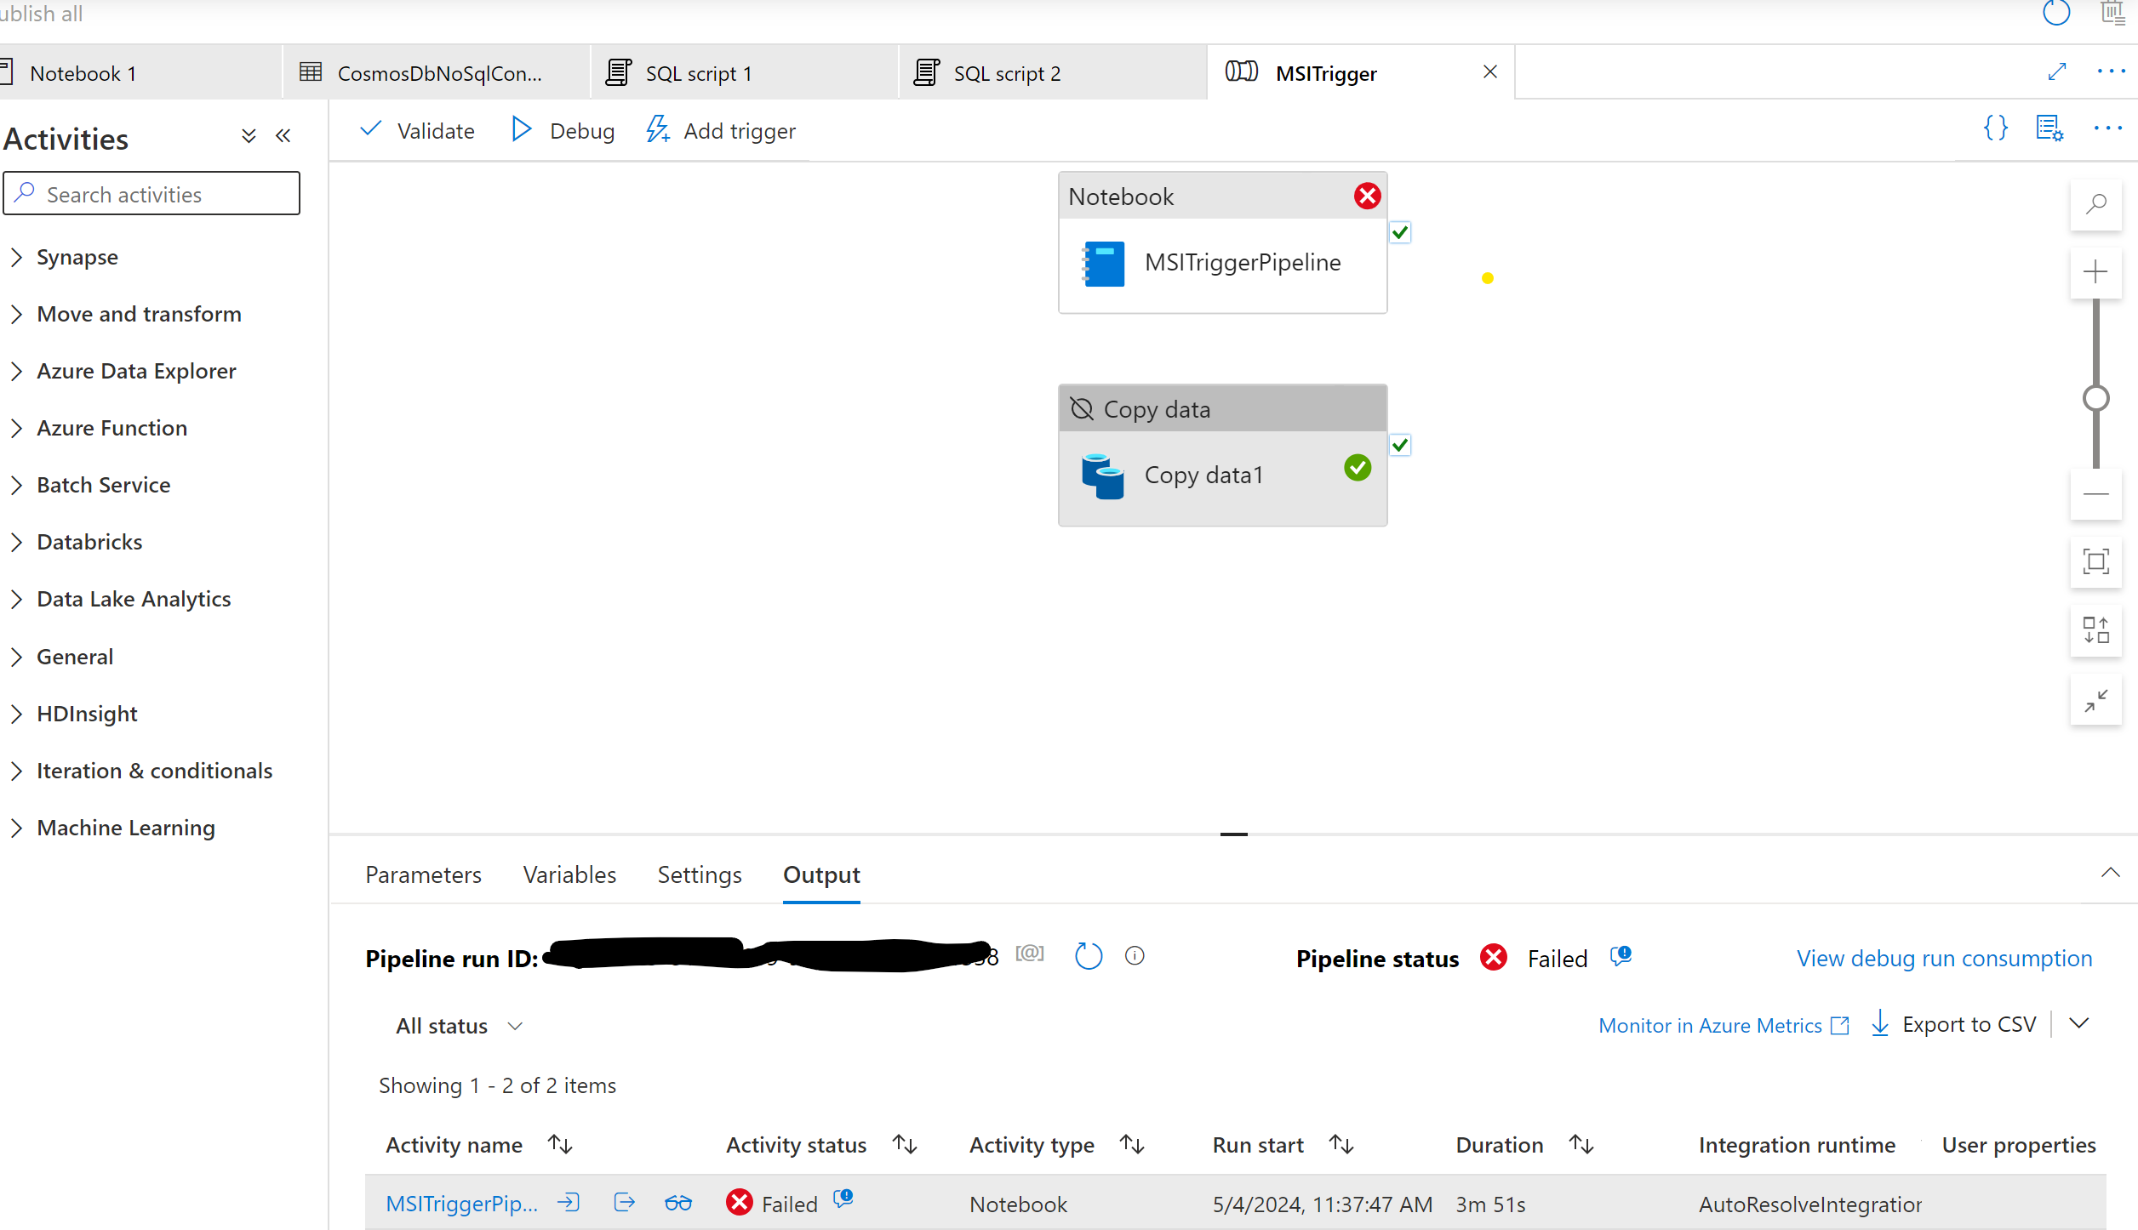
Task: Click the auto align layout icon
Action: tap(2095, 630)
